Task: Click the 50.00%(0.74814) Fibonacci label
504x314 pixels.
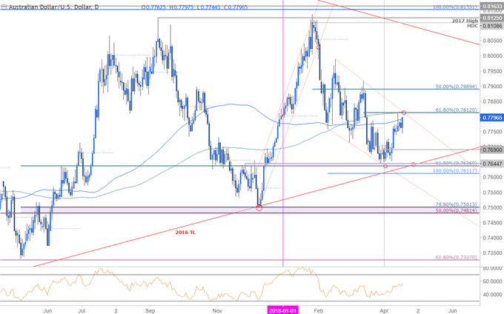Action: (x=457, y=210)
